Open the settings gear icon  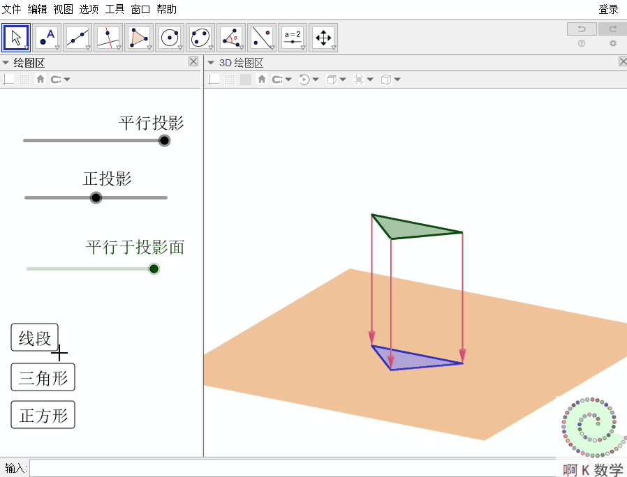point(612,43)
